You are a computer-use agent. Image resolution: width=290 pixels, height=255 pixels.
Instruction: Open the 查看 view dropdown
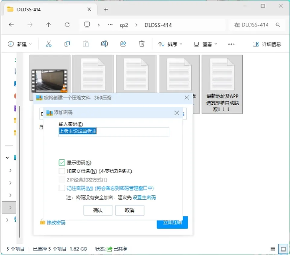pyautogui.click(x=205, y=44)
